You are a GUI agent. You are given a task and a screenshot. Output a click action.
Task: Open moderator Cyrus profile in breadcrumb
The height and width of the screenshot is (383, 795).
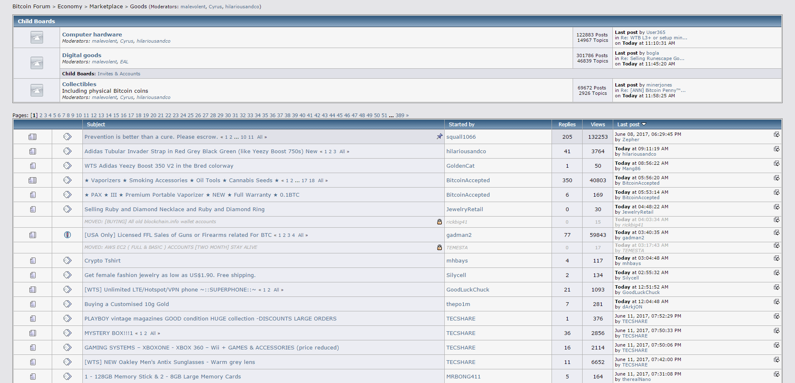215,7
